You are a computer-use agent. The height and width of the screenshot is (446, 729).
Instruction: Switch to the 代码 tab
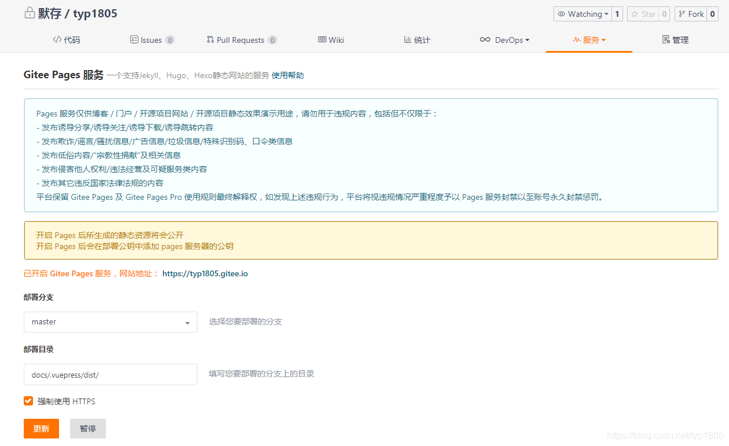coord(67,40)
